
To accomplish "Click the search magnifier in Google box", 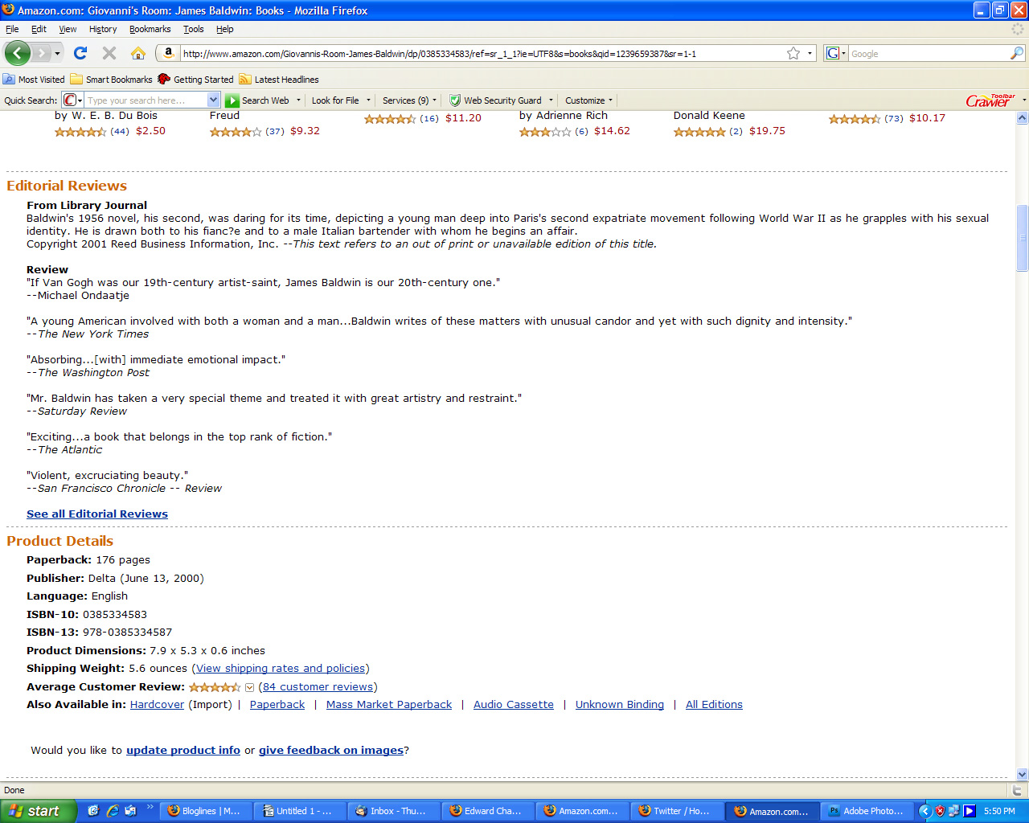I will click(x=1017, y=53).
